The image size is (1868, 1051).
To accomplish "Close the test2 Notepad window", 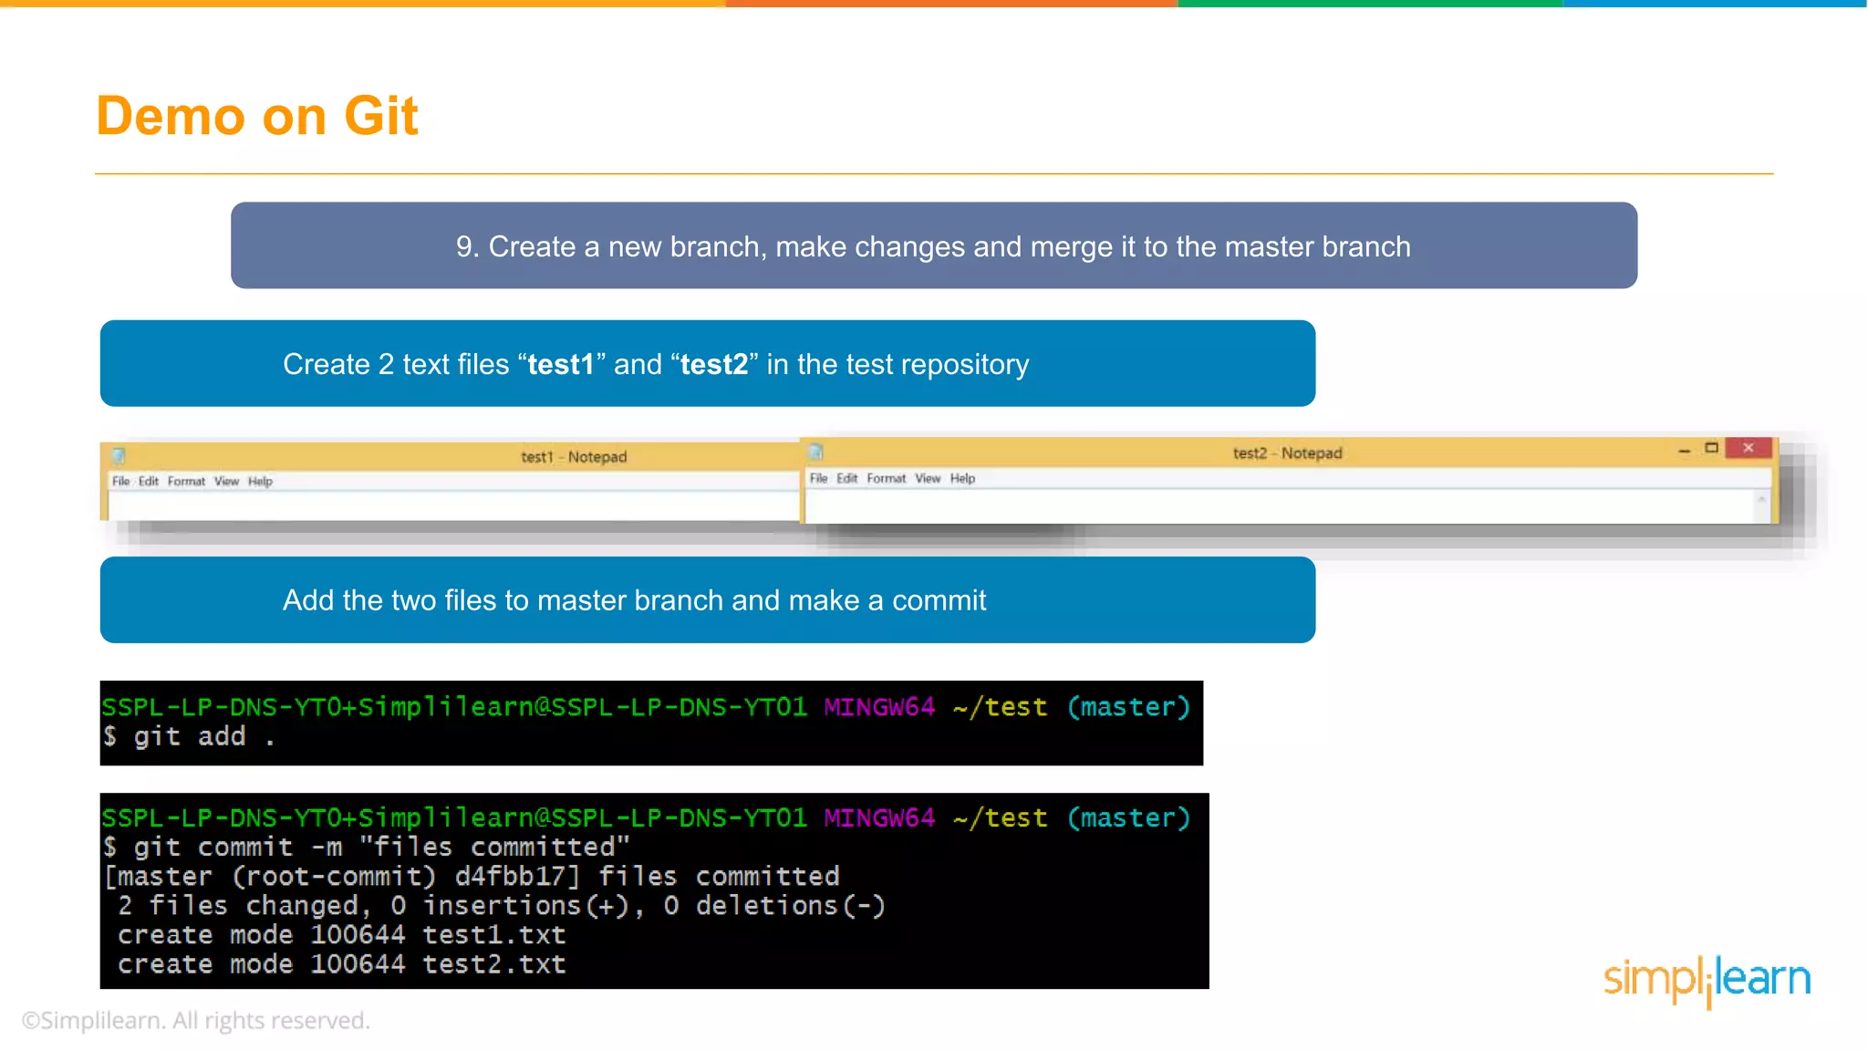I will coord(1749,448).
